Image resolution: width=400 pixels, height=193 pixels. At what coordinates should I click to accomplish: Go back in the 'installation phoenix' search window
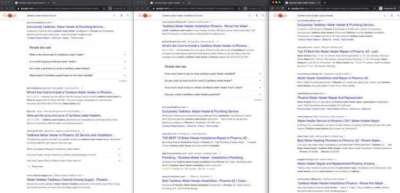pos(138,9)
